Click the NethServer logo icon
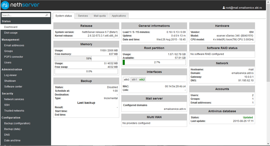 point(5,5)
